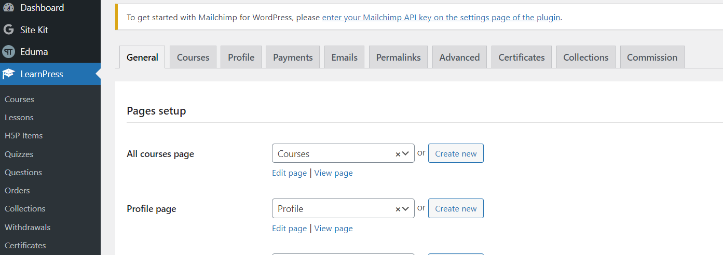Open the Payments tab
The image size is (723, 255).
pyautogui.click(x=293, y=58)
